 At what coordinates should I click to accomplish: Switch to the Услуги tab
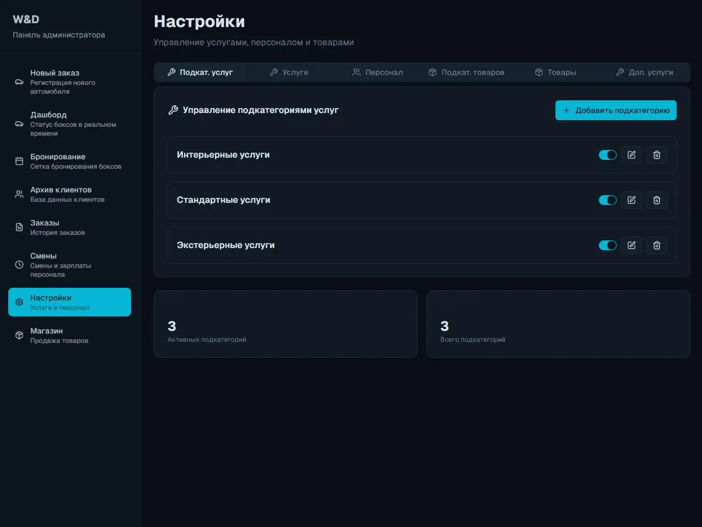pos(289,72)
